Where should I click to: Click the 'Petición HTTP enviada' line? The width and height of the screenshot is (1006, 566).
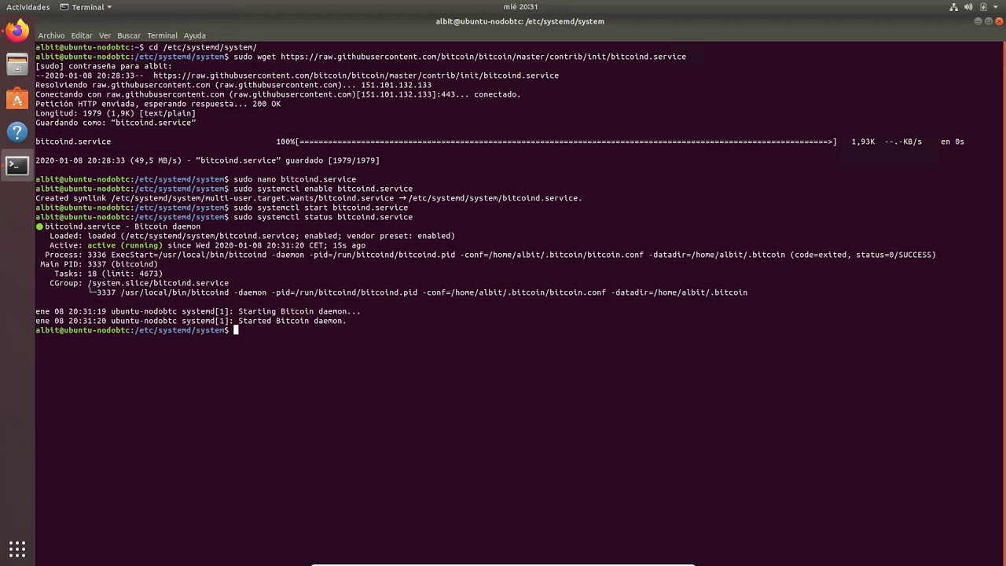158,104
